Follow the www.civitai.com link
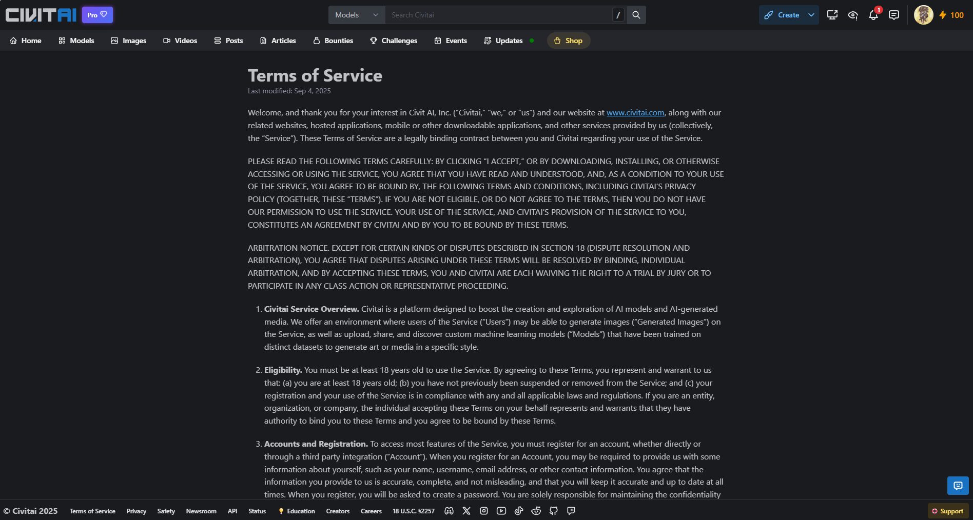Viewport: 973px width, 520px height. (x=635, y=112)
